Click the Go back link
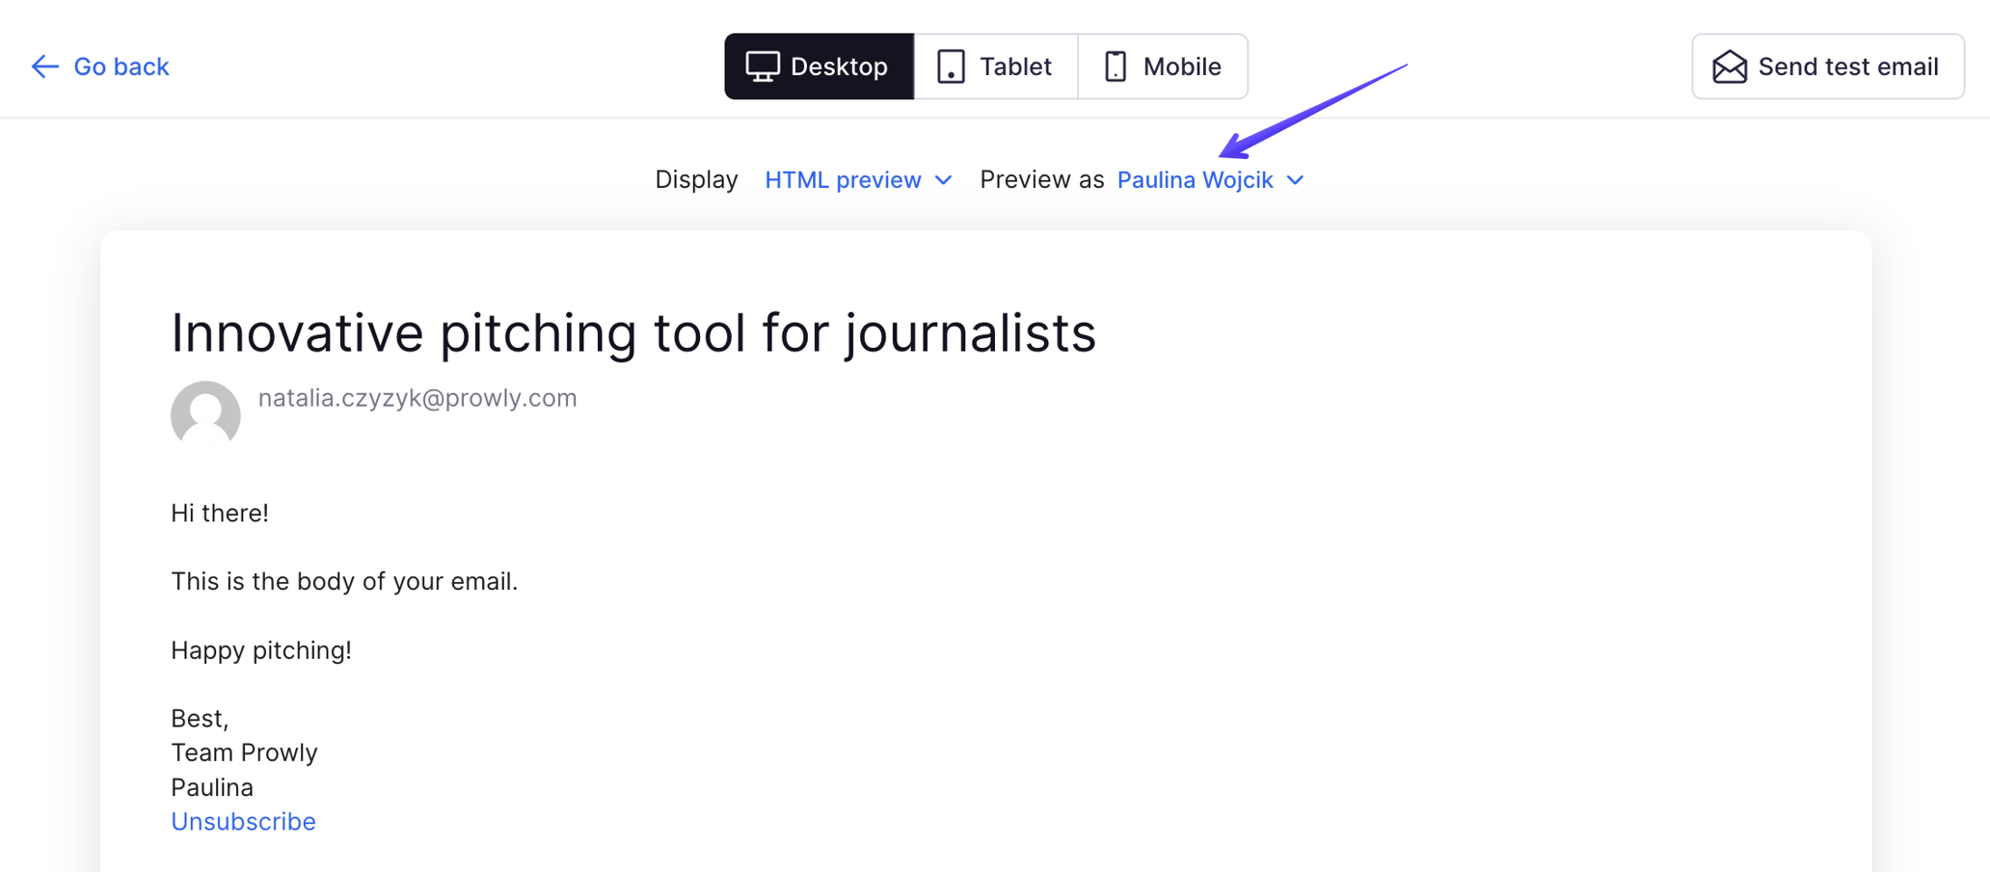Screen dimensions: 1990x872 click(100, 66)
